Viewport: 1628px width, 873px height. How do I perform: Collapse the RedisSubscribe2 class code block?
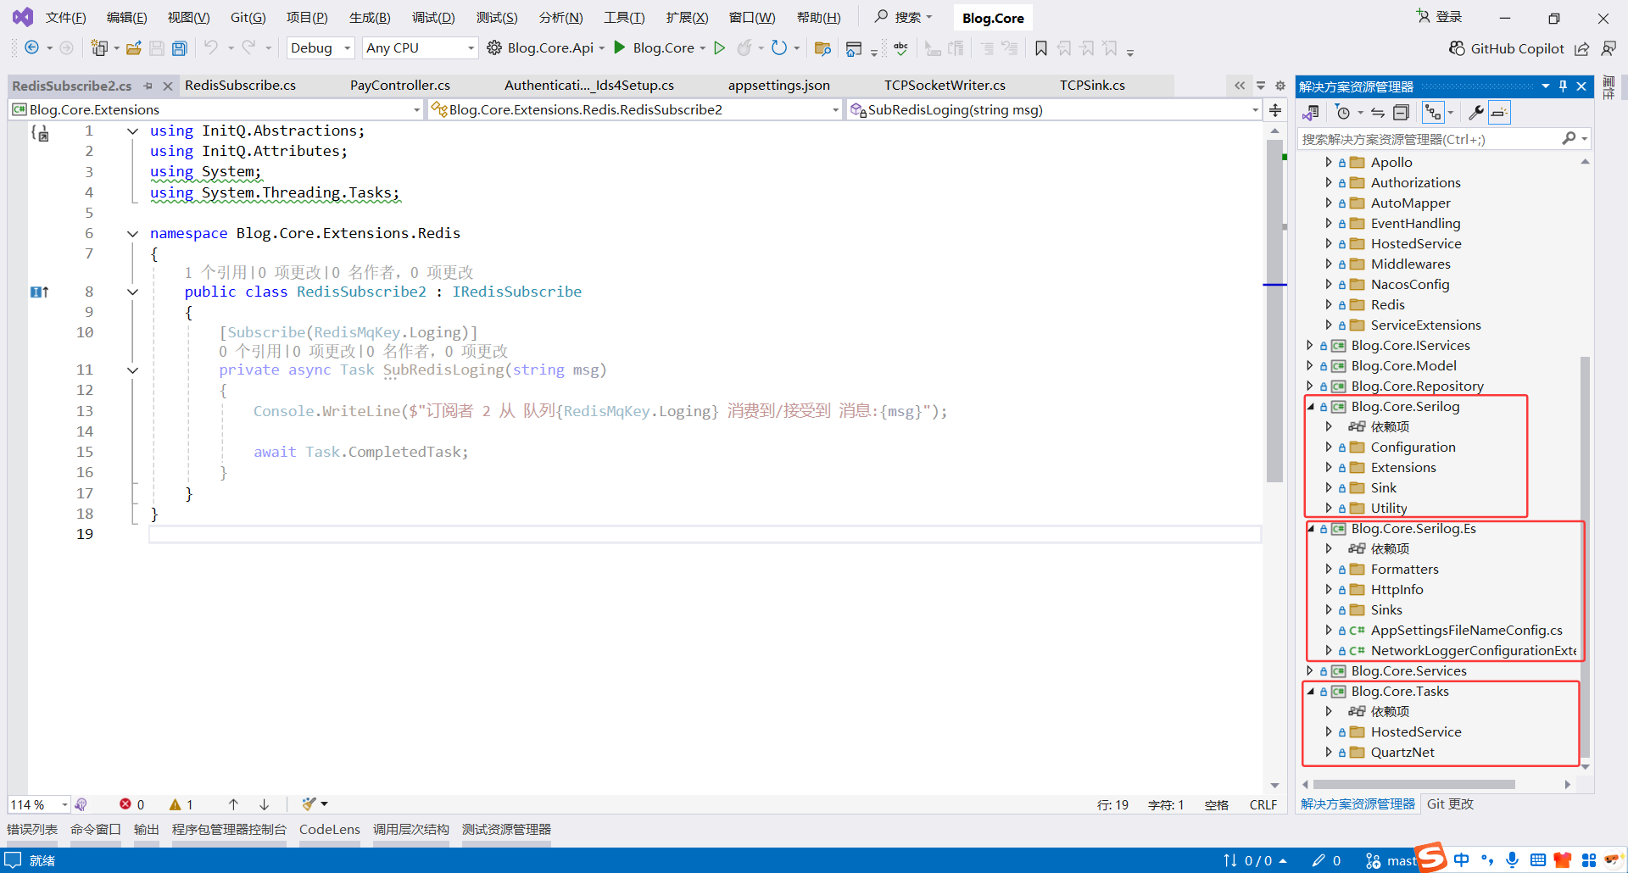point(132,292)
